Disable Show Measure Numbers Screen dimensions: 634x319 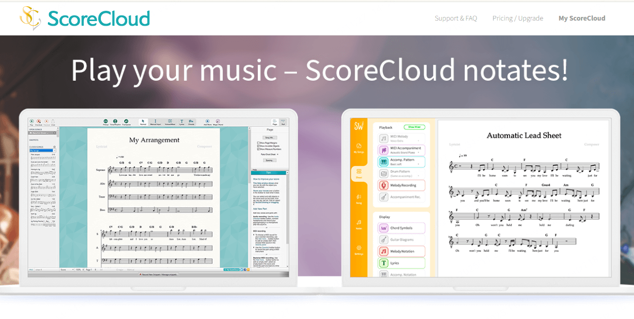(x=258, y=149)
